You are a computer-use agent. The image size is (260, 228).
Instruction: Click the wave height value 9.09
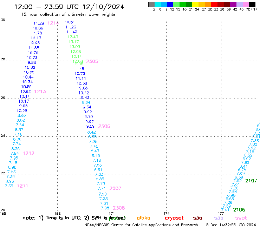pyautogui.click(x=90, y=126)
